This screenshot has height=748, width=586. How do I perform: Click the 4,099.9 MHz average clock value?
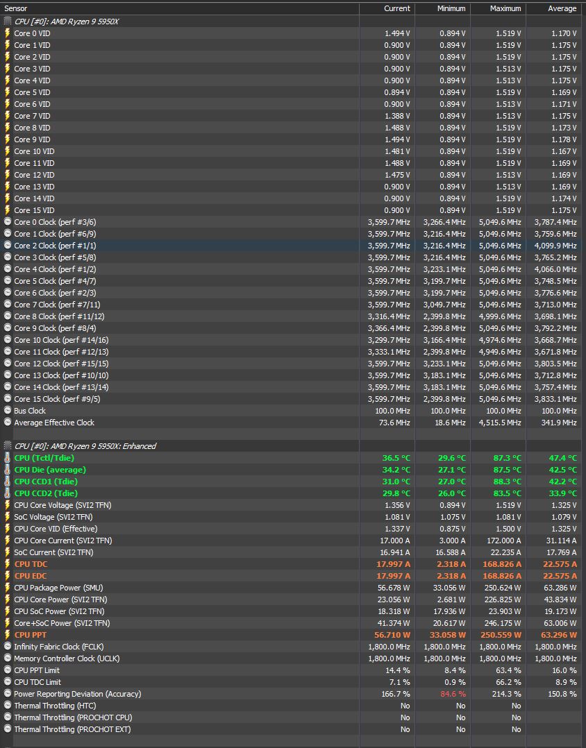click(x=555, y=245)
